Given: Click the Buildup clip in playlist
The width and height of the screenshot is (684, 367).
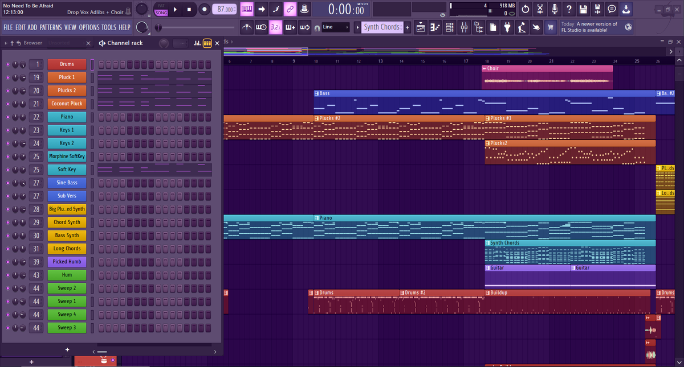Looking at the screenshot, I should (x=567, y=302).
